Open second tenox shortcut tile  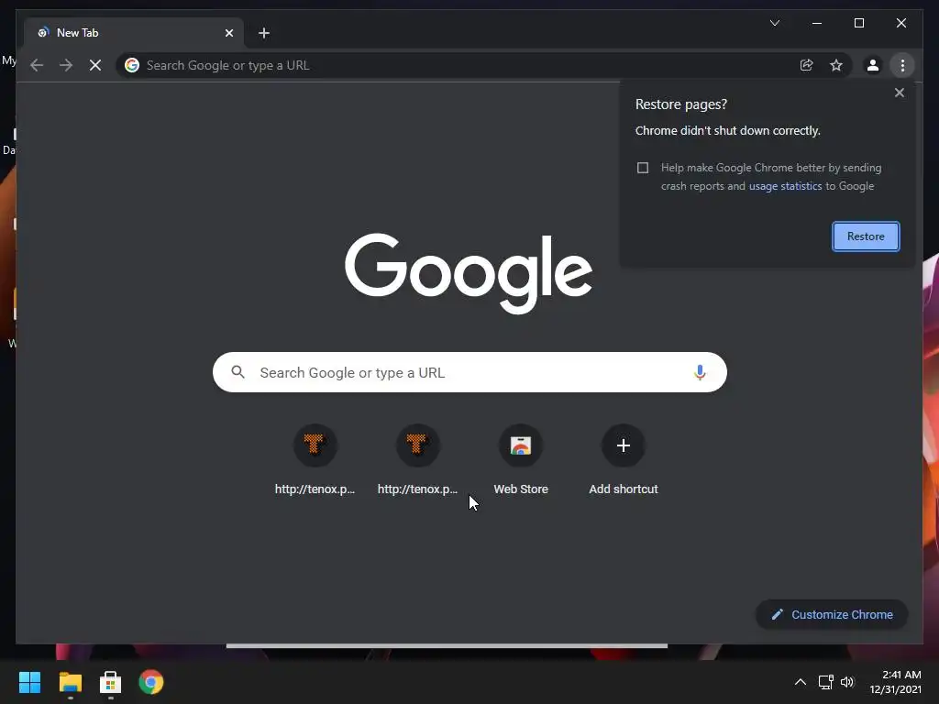coord(417,460)
